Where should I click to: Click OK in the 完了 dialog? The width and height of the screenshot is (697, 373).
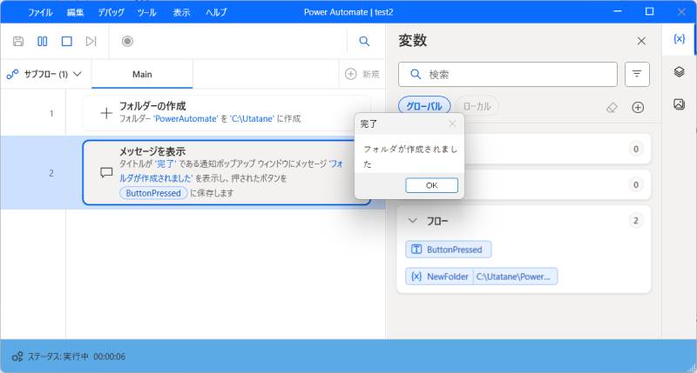click(x=431, y=185)
